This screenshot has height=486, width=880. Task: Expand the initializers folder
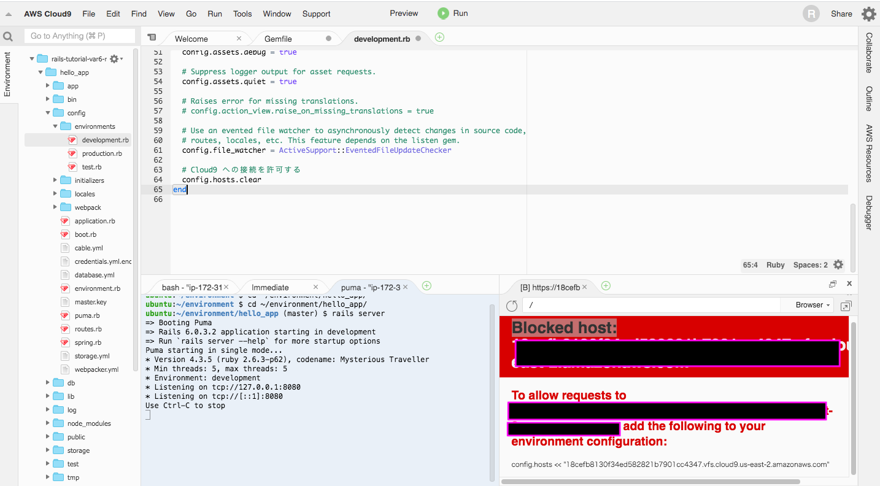(55, 180)
